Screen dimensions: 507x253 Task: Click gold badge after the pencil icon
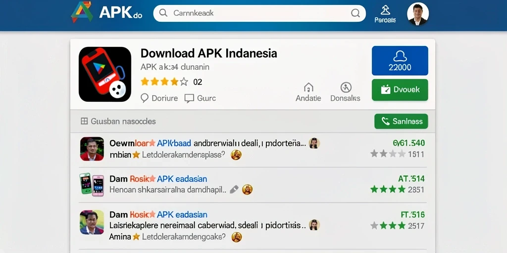coord(248,189)
